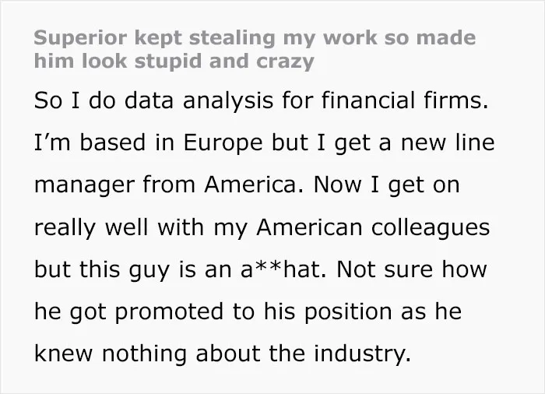This screenshot has width=545, height=394.
Task: Click the gray post title heading
Action: (255, 49)
